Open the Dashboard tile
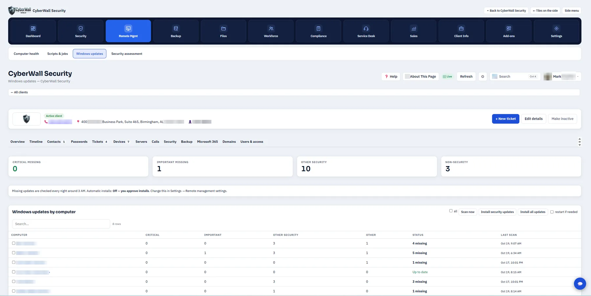The height and width of the screenshot is (296, 591). 33,31
